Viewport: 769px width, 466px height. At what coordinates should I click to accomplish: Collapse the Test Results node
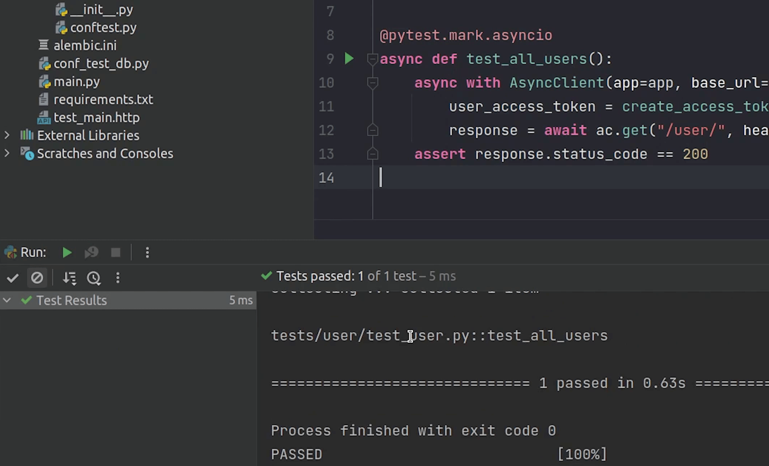(x=7, y=300)
